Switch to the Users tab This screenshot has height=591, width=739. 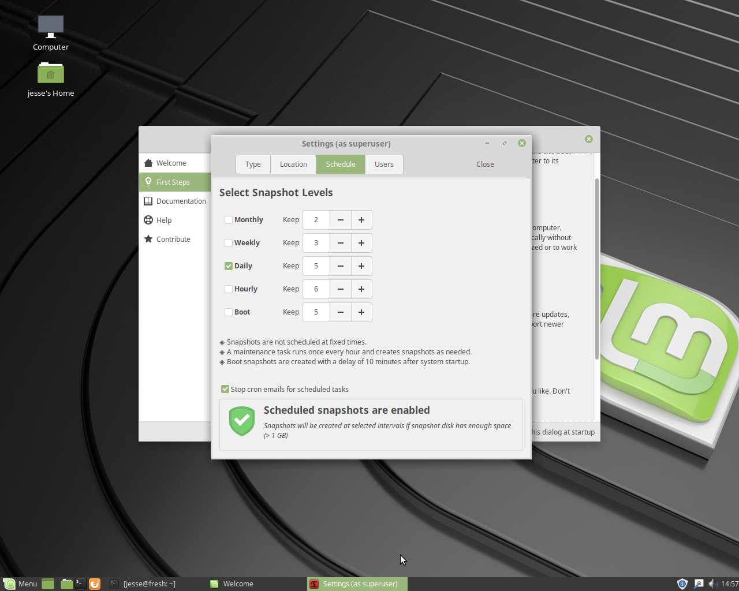(384, 164)
